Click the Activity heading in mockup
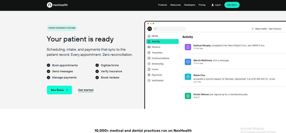This screenshot has width=286, height=133. [x=188, y=37]
